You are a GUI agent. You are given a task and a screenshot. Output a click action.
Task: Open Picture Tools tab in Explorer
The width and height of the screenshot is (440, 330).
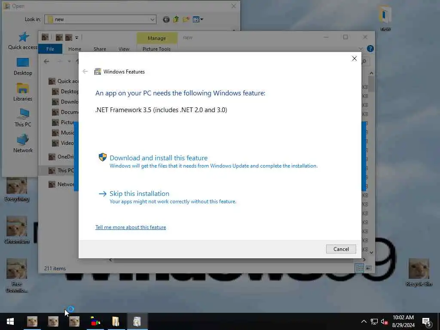tap(156, 49)
